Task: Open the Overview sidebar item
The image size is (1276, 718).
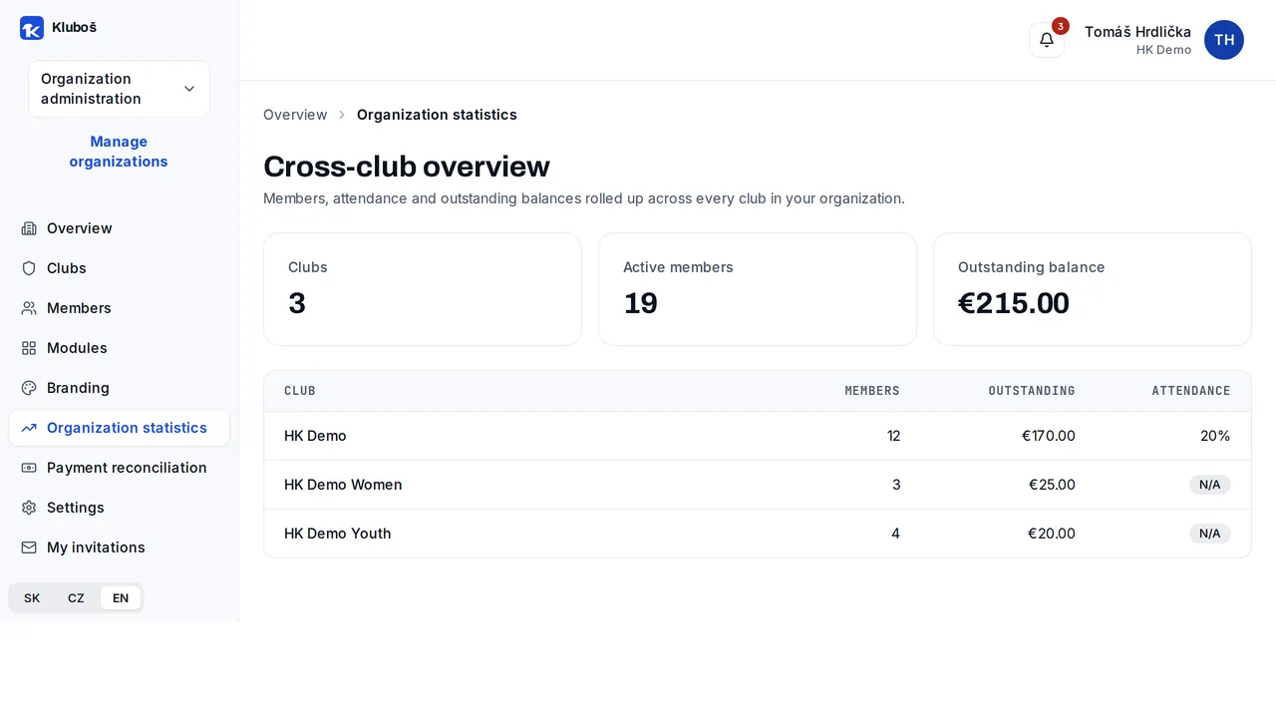Action: click(119, 228)
